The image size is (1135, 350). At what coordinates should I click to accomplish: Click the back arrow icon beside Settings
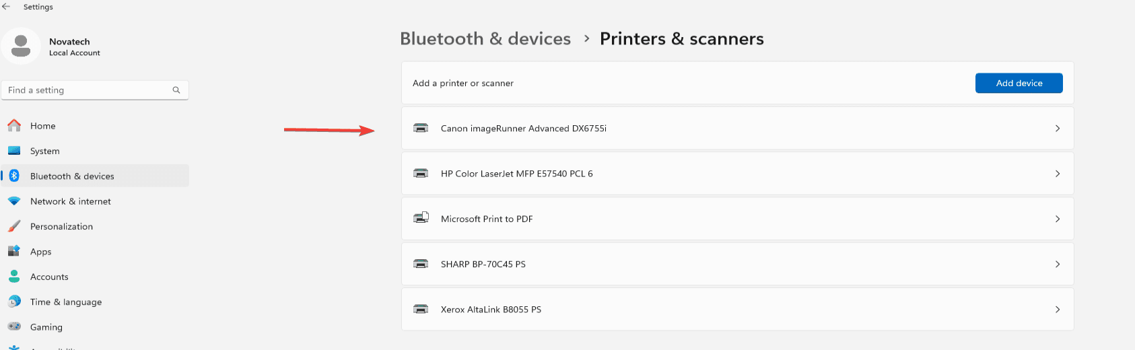pos(6,7)
